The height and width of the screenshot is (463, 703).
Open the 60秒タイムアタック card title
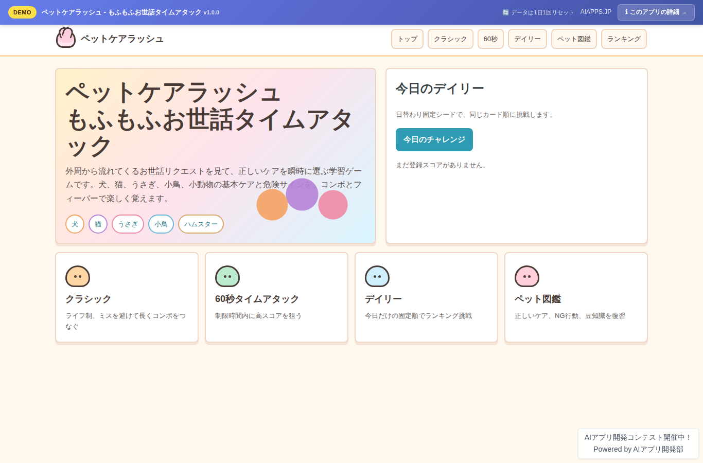pyautogui.click(x=257, y=299)
